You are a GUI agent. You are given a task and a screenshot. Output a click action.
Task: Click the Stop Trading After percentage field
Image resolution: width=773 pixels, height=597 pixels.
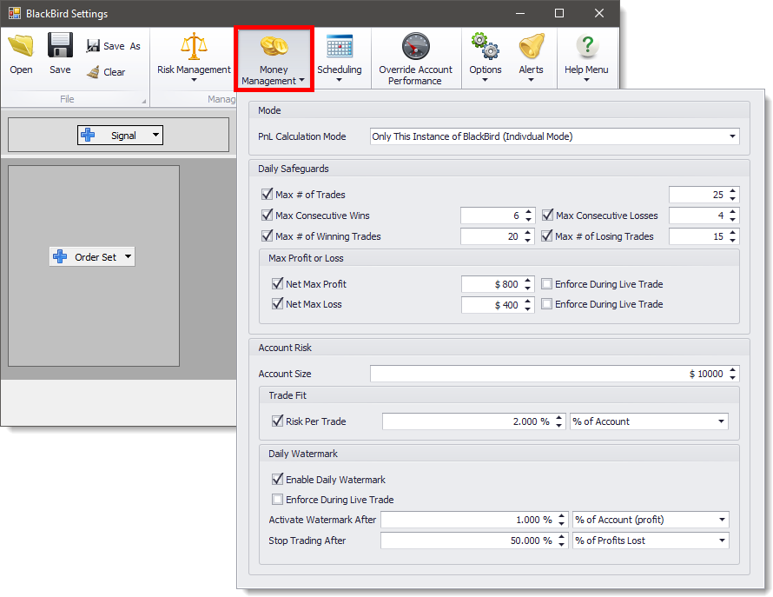[468, 541]
